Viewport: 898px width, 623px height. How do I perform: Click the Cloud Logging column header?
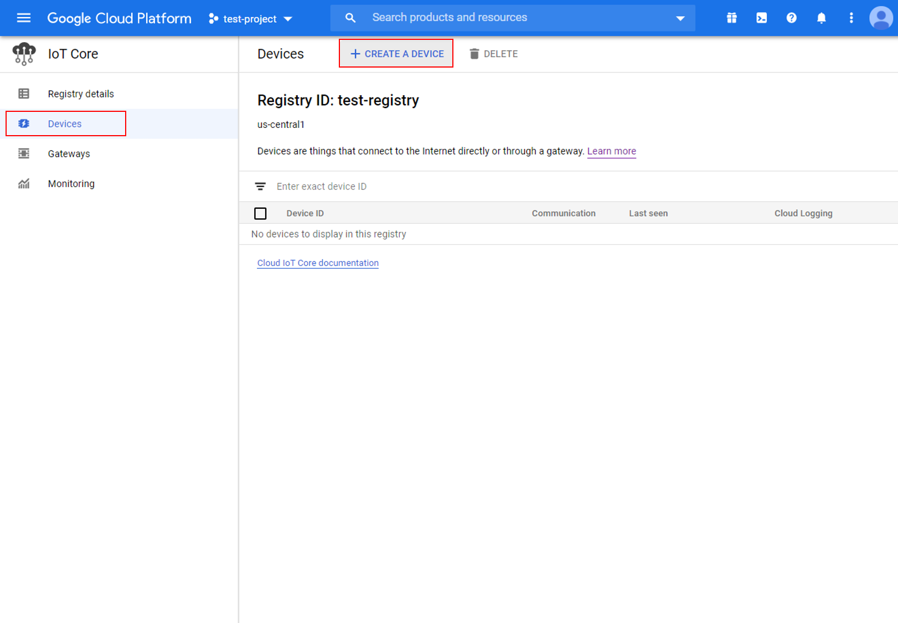[x=803, y=213]
